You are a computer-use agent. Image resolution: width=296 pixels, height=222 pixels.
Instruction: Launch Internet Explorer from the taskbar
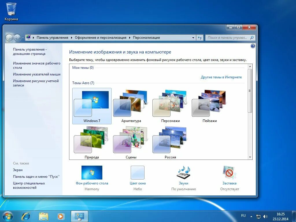(x=26, y=216)
